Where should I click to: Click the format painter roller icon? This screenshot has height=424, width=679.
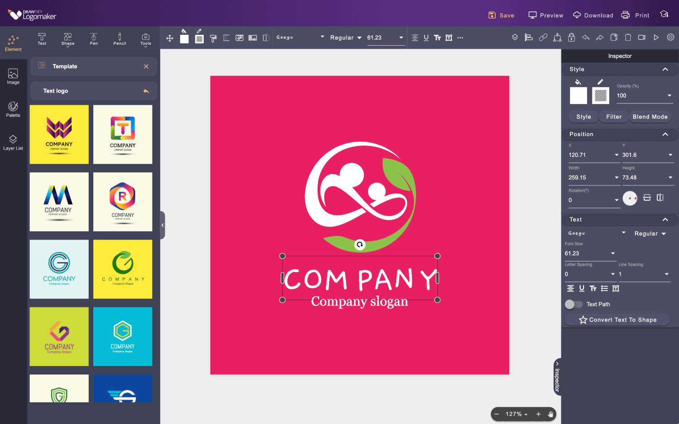pyautogui.click(x=213, y=38)
